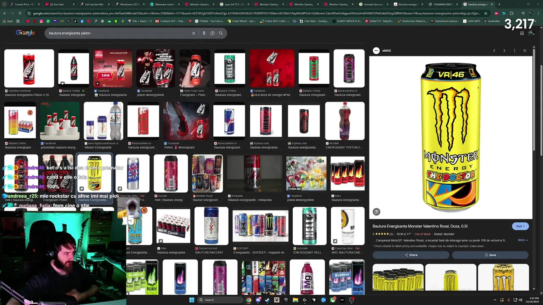
Task: Open Google Lens image search icon
Action: 212,33
